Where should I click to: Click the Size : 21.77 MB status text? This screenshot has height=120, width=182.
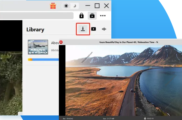(109, 119)
